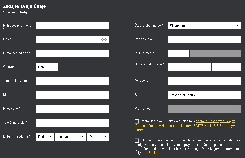Viewport: 245px width, 158px height.
Task: Check the 18+ age consent checkbox
Action: [x=137, y=121]
